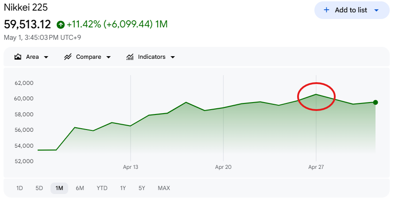Expand the Area dropdown arrow
This screenshot has width=395, height=202.
point(46,57)
